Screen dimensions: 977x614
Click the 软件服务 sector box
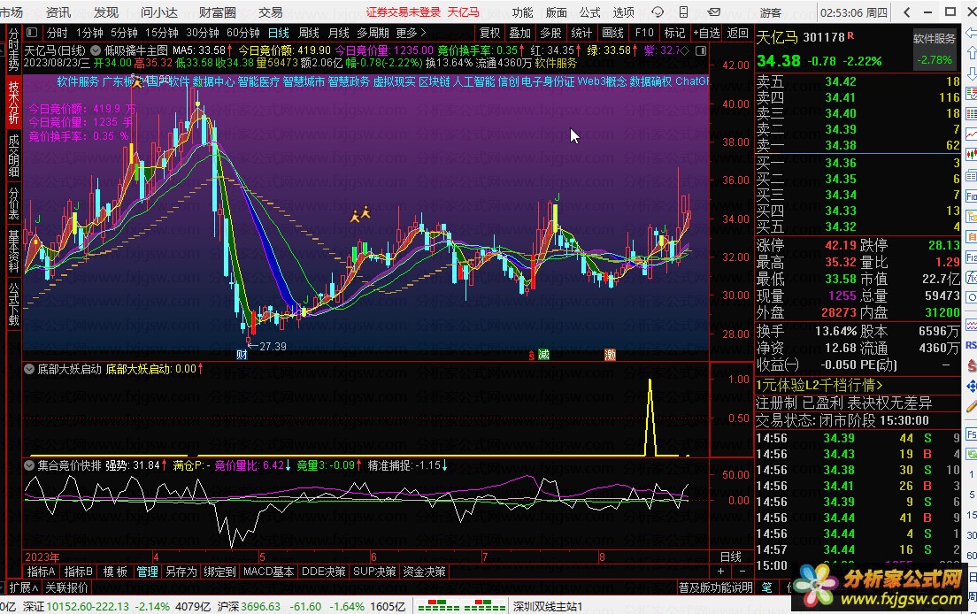click(x=935, y=50)
